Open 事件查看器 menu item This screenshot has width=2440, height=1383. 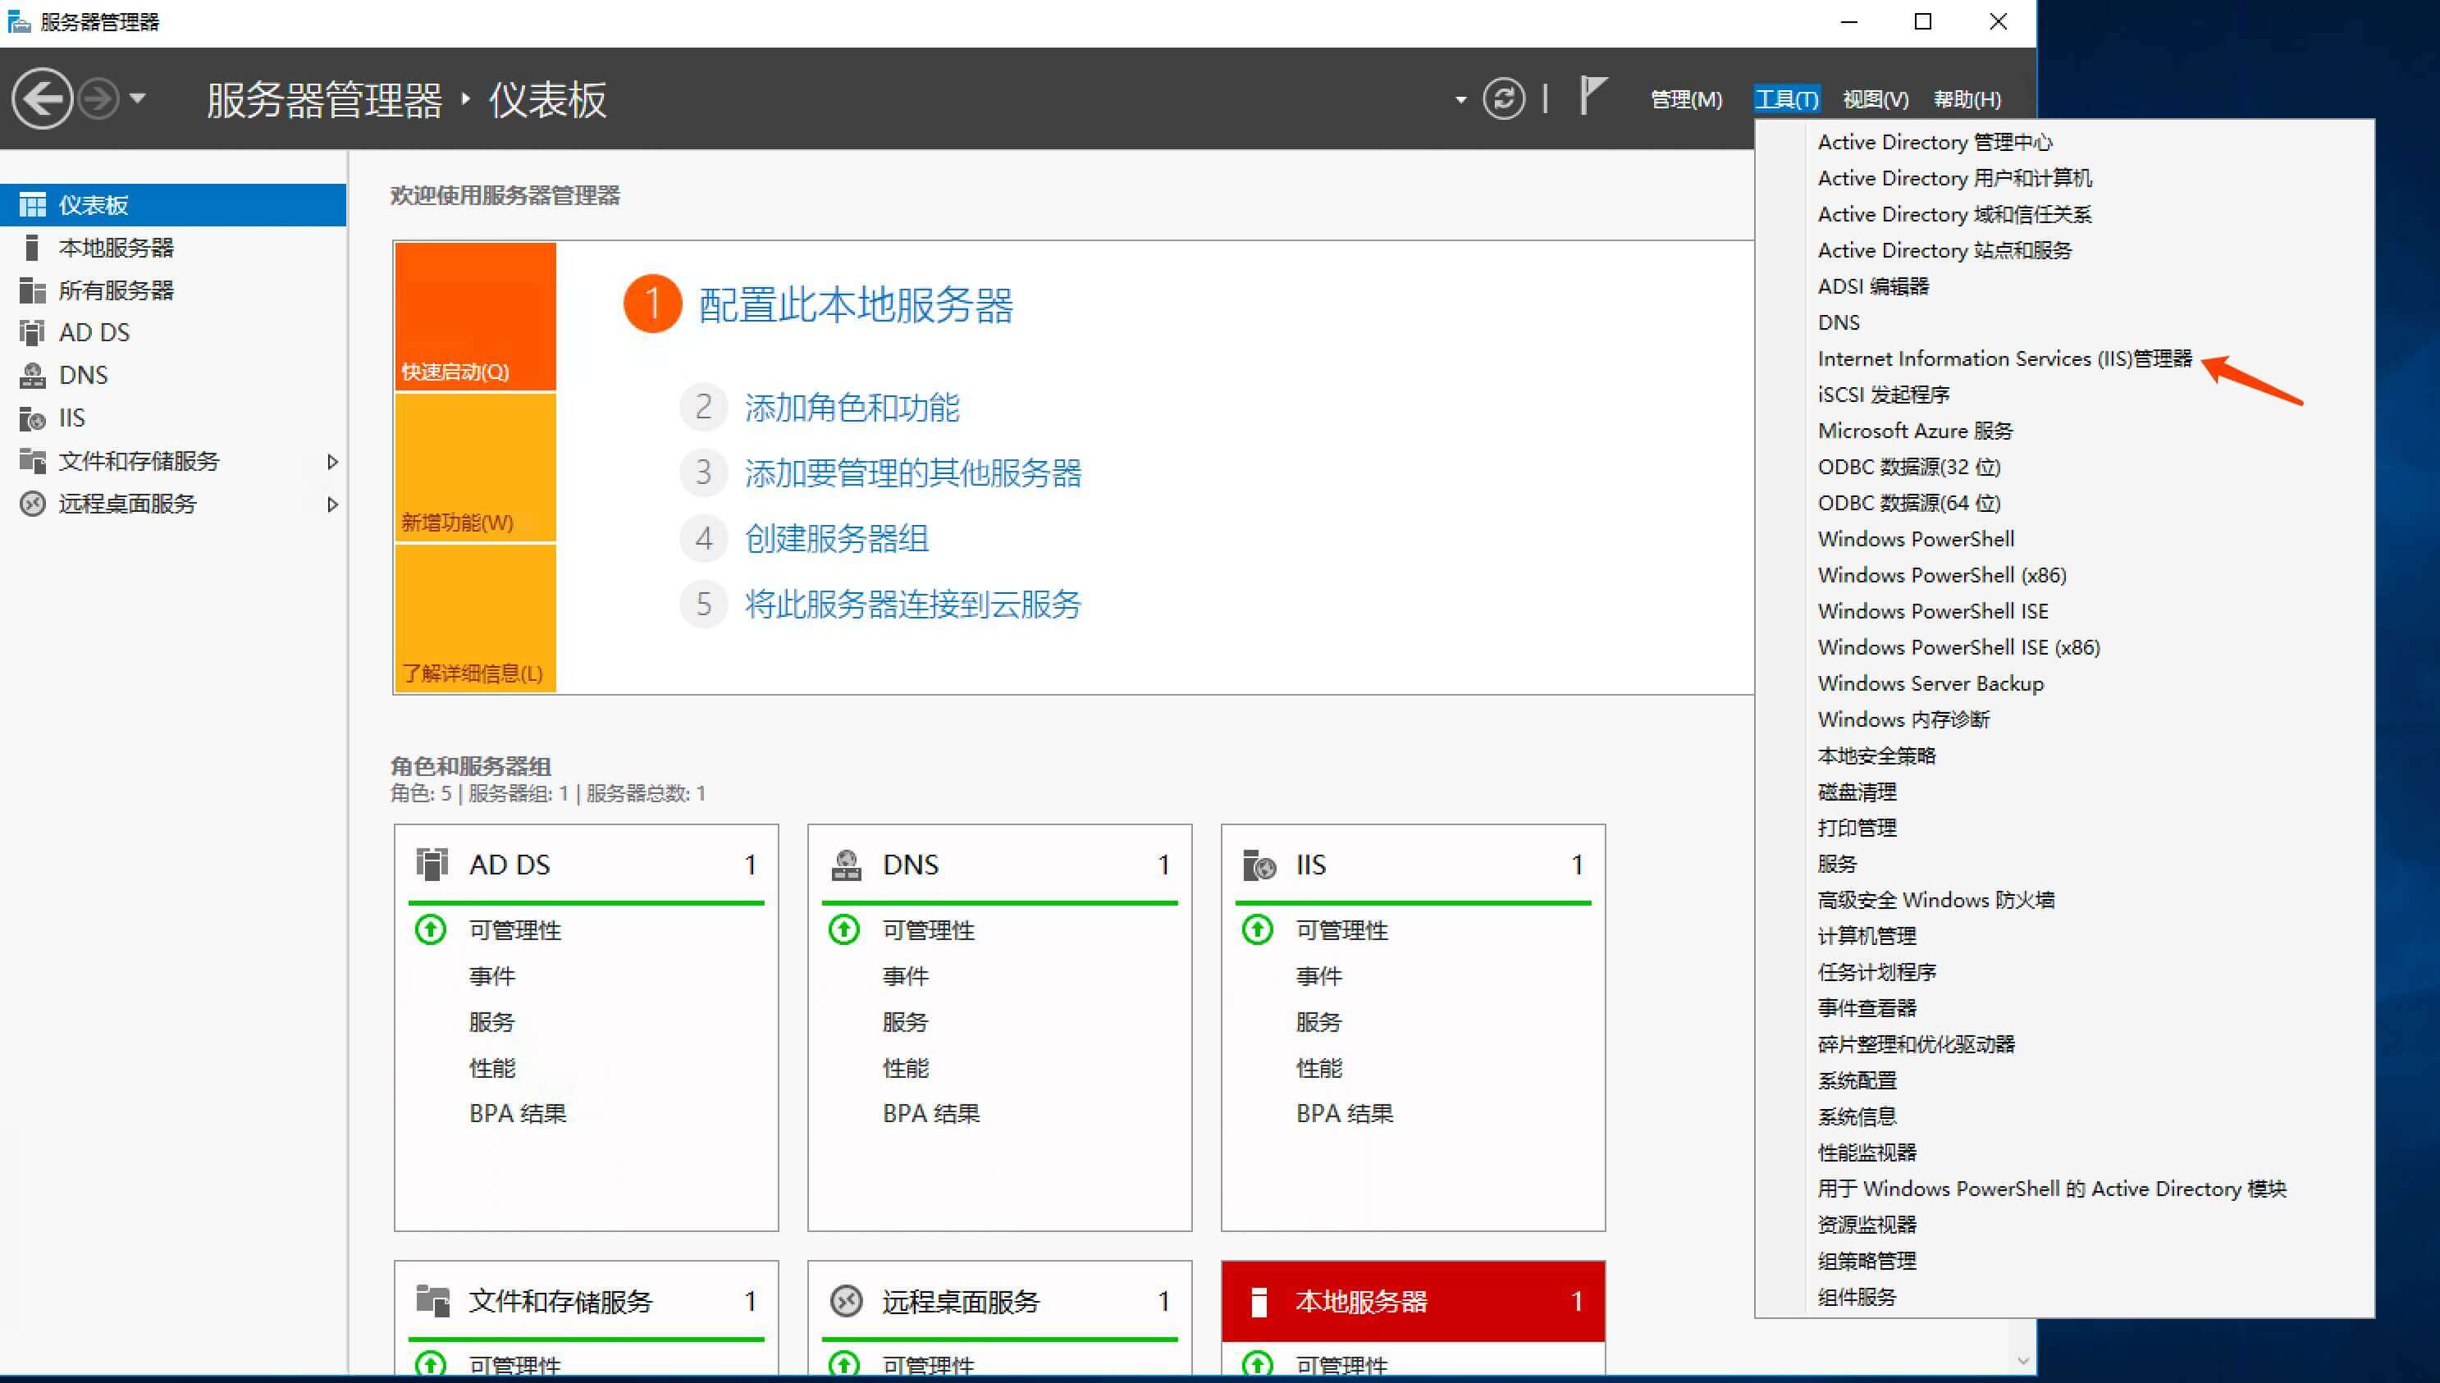1867,1008
